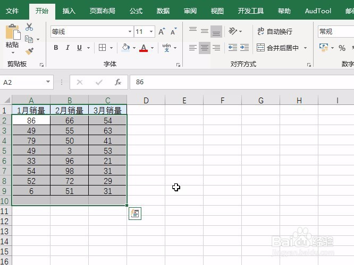Switch to the 视图 tab
Screen dimensions: 354x265
(x=217, y=11)
